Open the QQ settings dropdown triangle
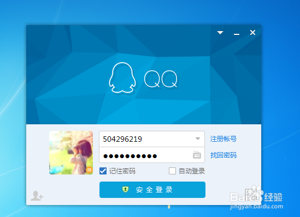300x217 pixels. pos(220,33)
